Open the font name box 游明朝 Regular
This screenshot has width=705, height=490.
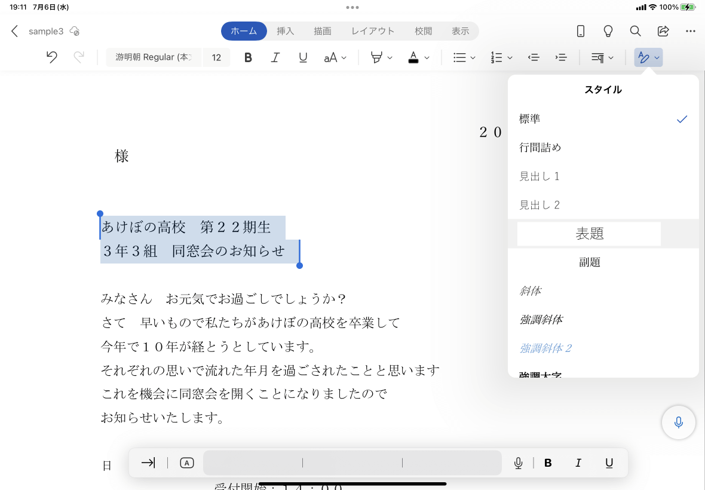coord(154,57)
